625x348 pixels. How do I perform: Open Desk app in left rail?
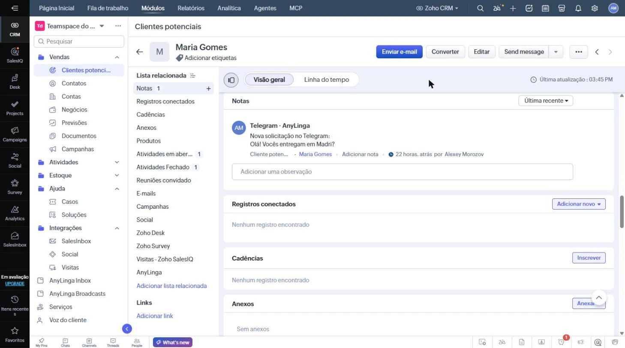[x=15, y=81]
